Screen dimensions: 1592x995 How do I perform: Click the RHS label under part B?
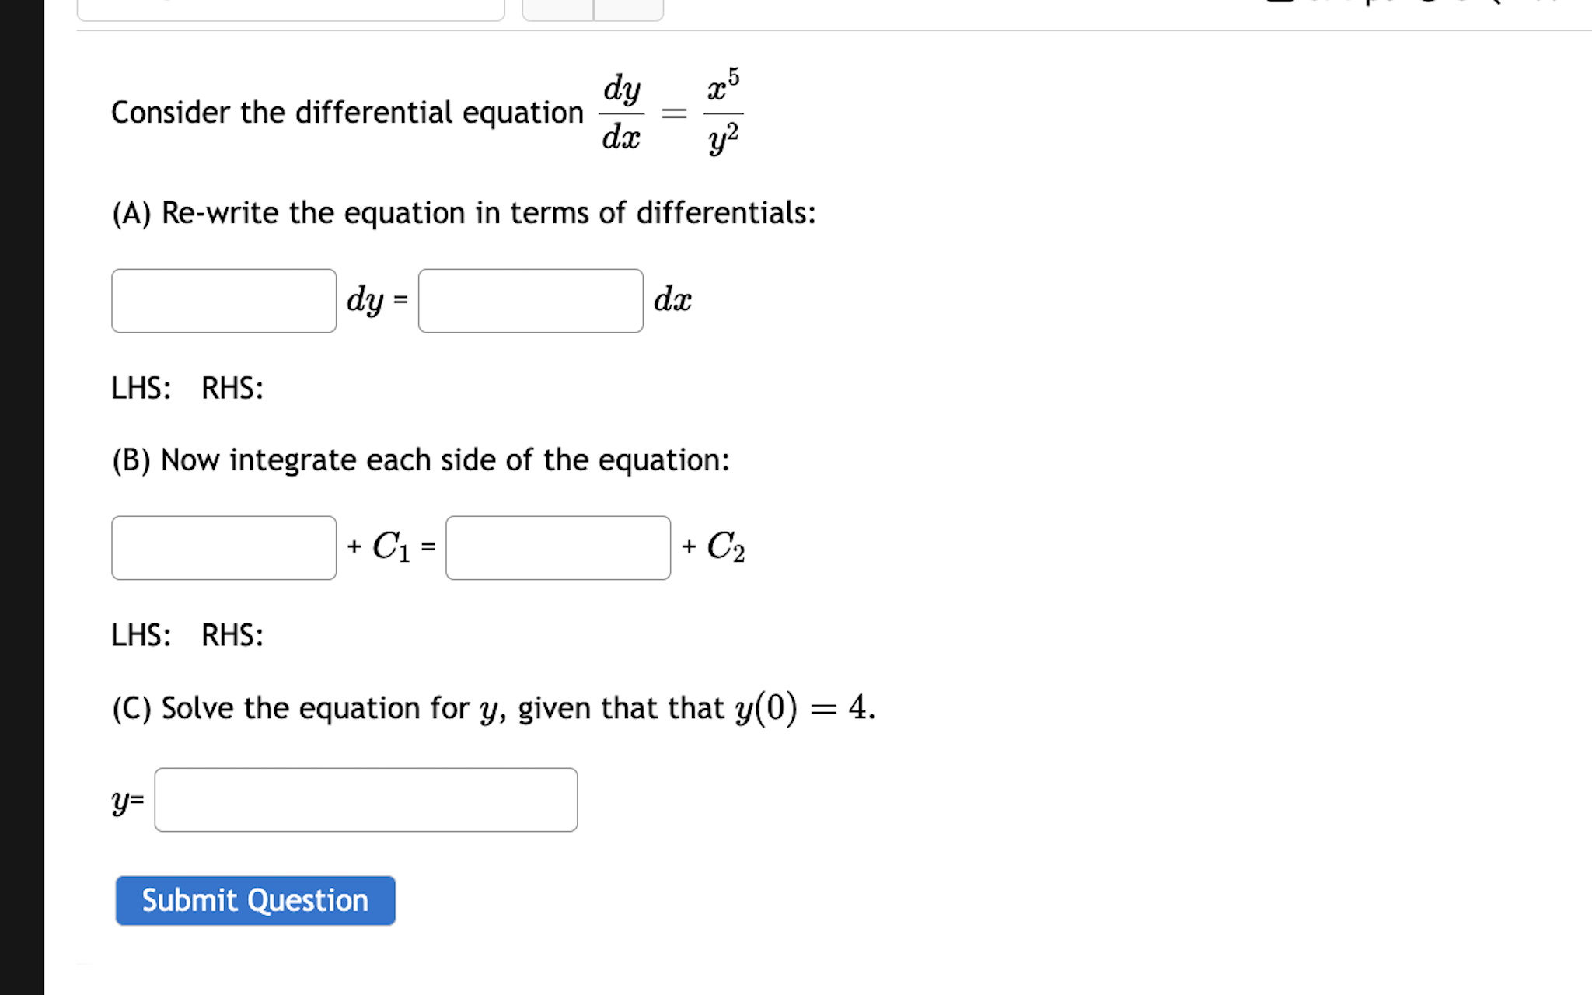pos(231,635)
